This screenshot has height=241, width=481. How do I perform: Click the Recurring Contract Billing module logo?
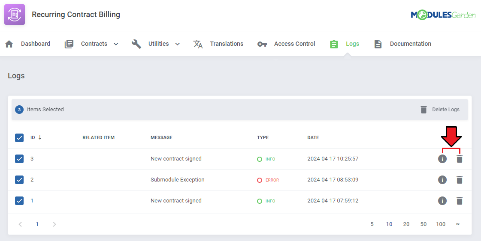pyautogui.click(x=15, y=15)
